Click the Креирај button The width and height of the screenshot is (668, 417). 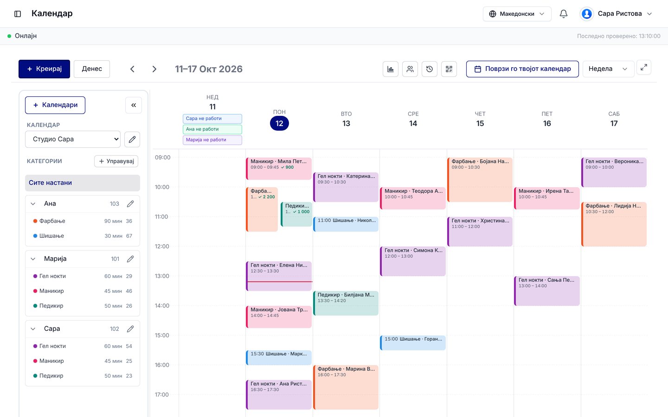[44, 69]
